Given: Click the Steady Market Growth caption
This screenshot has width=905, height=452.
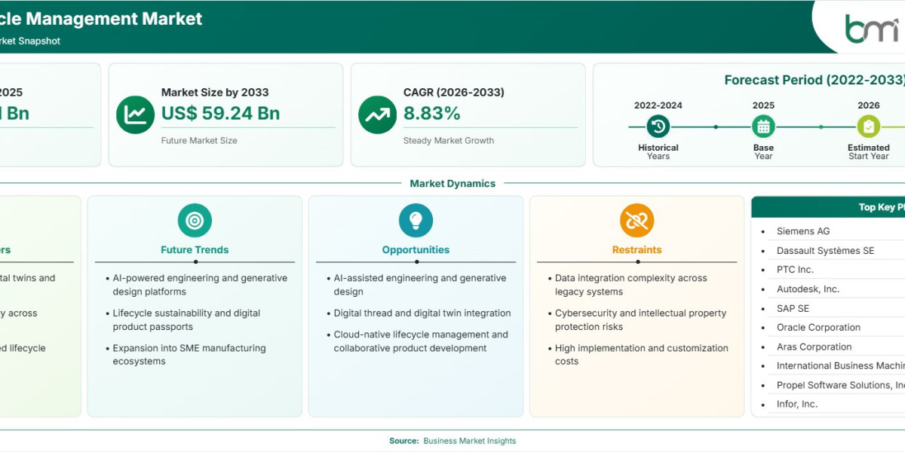Looking at the screenshot, I should tap(449, 141).
